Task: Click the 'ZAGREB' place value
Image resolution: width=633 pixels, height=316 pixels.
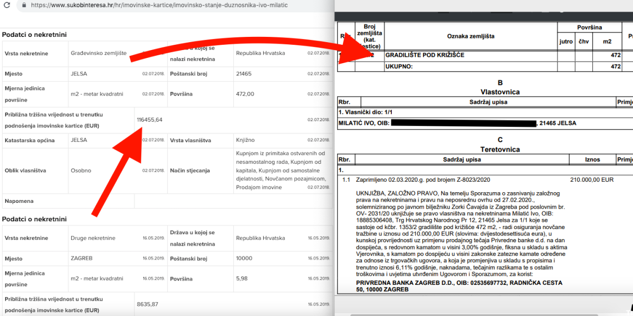Action: (x=82, y=259)
